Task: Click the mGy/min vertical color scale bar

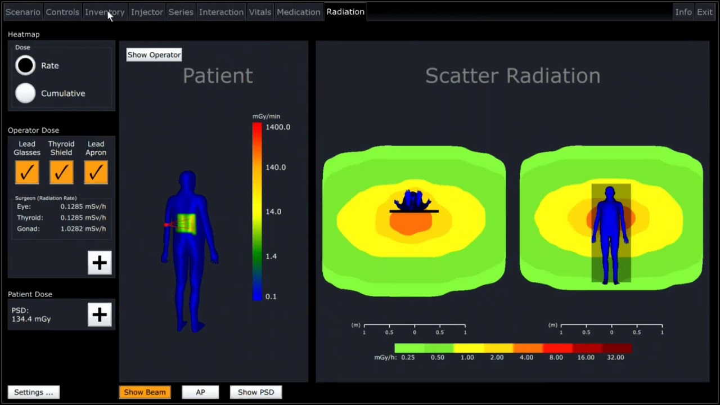Action: (x=257, y=211)
